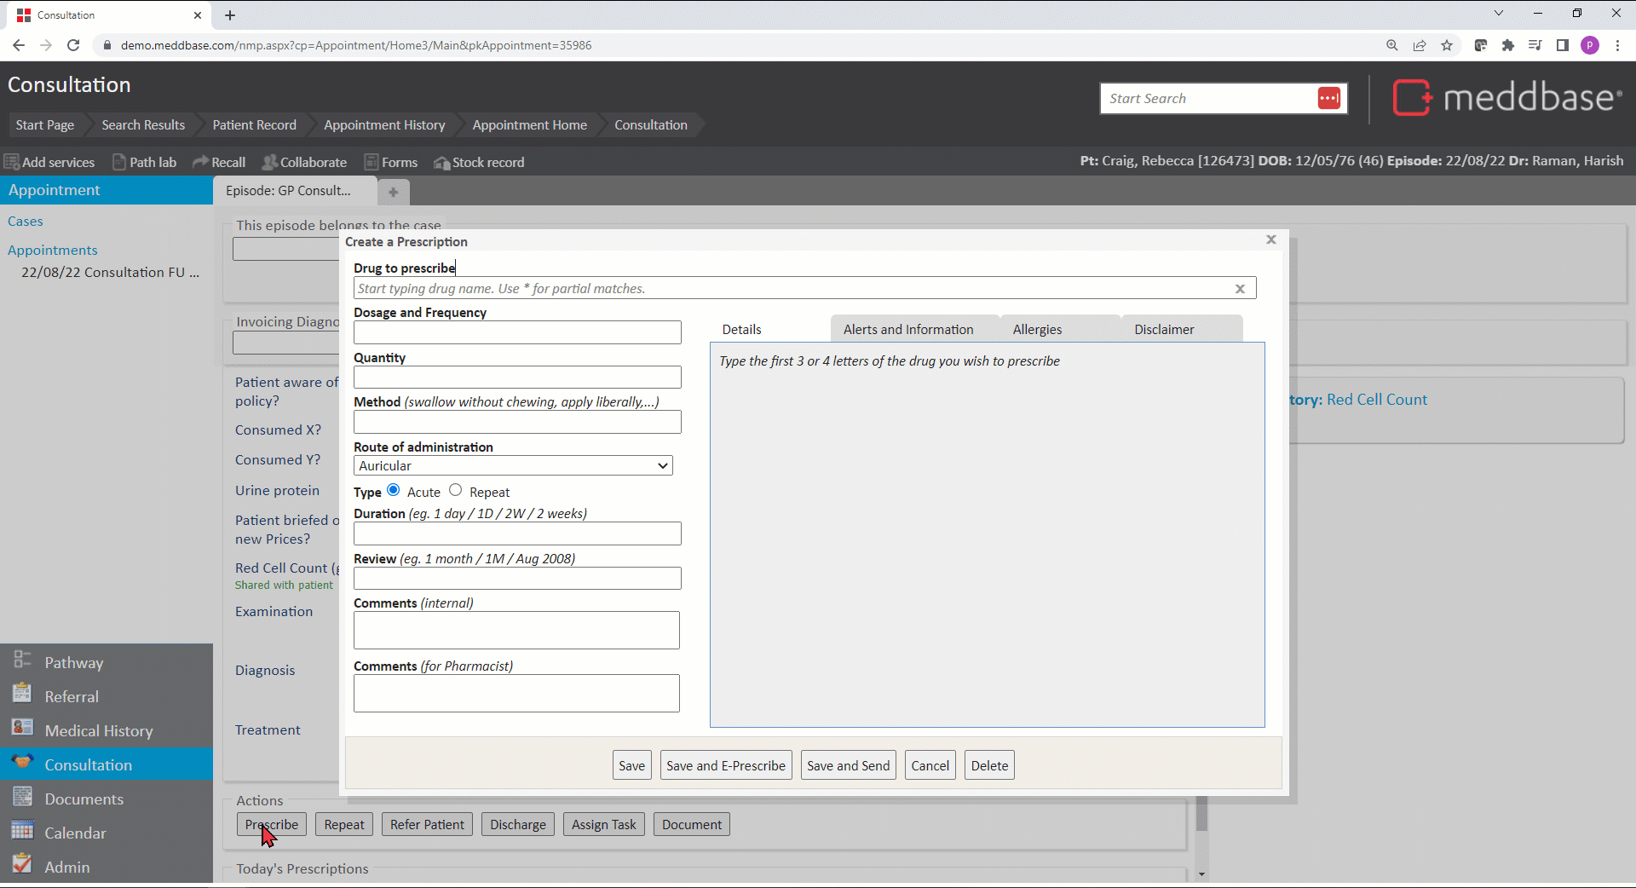Click the Add services toolbar icon

tap(12, 162)
